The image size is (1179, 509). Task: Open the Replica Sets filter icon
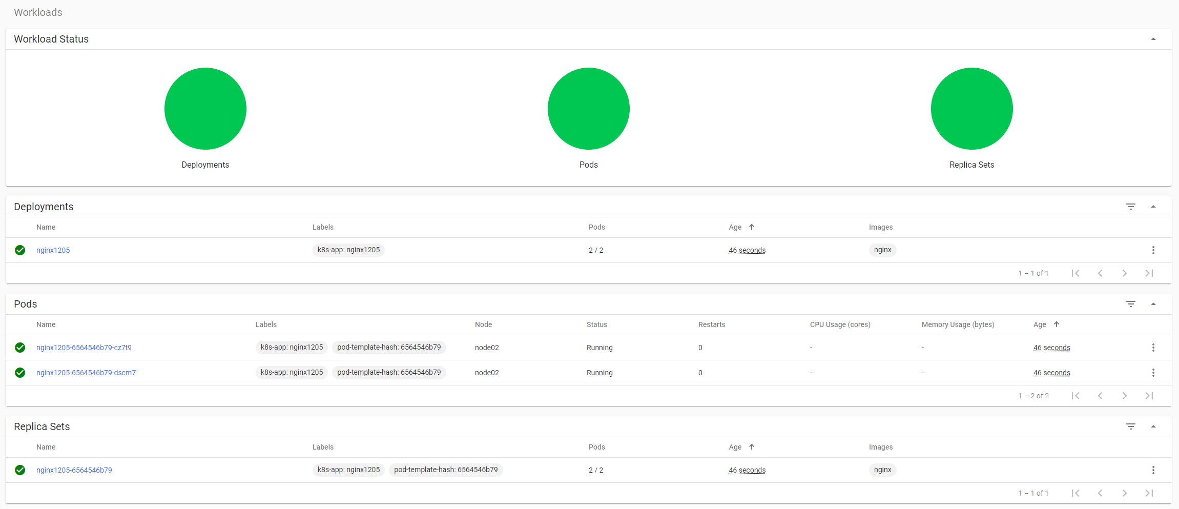[x=1130, y=426]
